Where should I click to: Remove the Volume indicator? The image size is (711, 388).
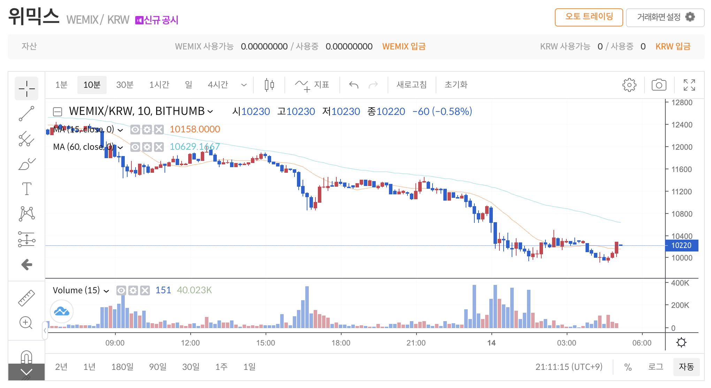coord(145,290)
